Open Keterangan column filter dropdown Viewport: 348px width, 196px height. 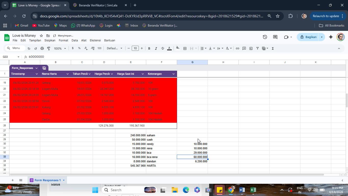tap(173, 74)
